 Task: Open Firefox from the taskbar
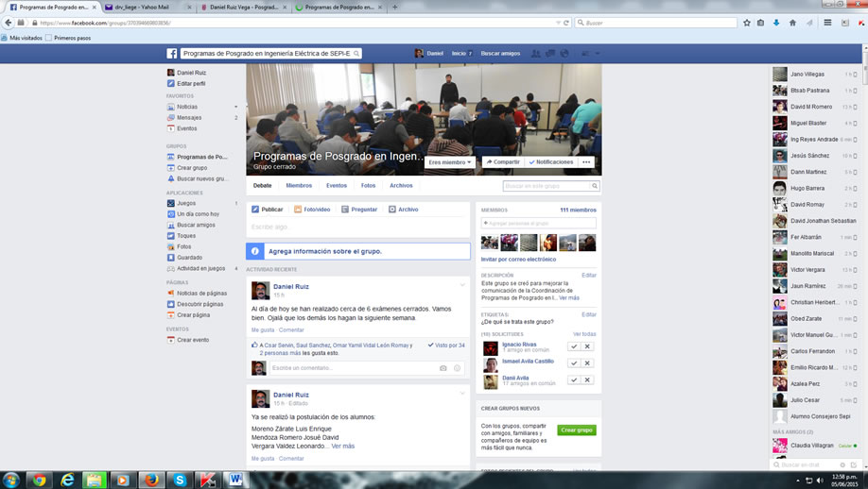pos(151,481)
